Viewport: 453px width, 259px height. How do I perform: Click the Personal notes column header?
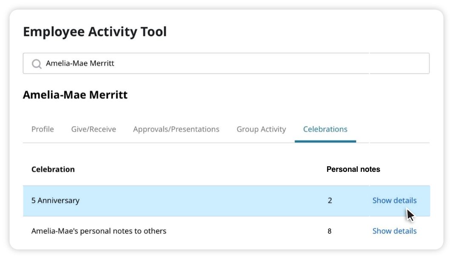353,169
